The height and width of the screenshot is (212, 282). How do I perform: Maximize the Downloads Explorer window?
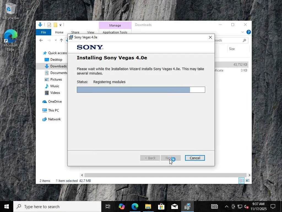coord(233,25)
